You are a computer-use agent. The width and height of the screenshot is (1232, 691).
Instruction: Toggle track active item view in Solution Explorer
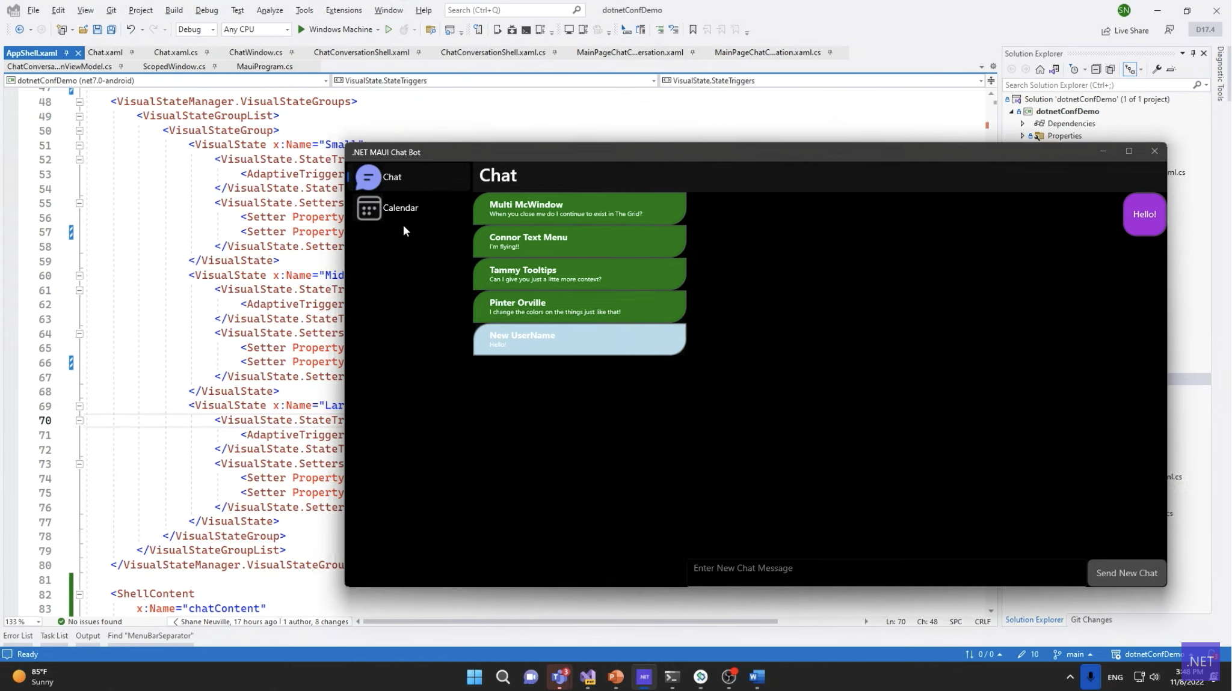coord(1130,69)
